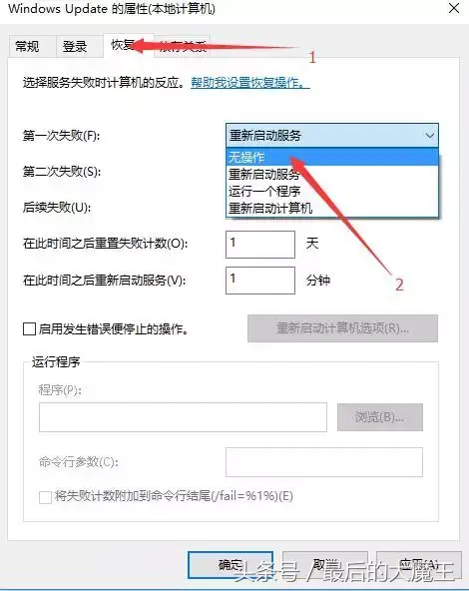Open the 依存关系 tab
Image resolution: width=469 pixels, height=591 pixels.
pos(182,47)
